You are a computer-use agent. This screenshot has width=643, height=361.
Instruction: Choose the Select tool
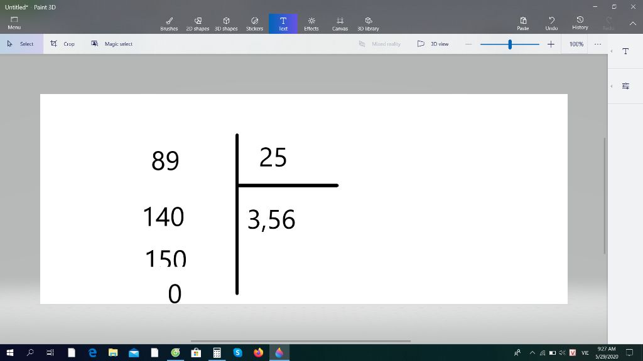21,44
